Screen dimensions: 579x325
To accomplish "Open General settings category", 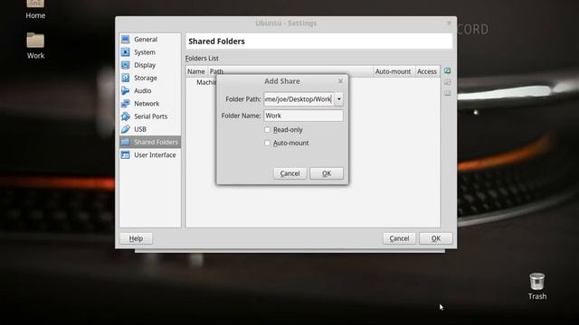I will [x=150, y=40].
